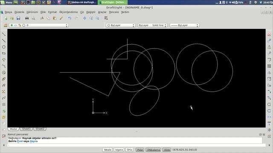Open the Araçlar menu
The width and height of the screenshot is (273, 153).
102,12
